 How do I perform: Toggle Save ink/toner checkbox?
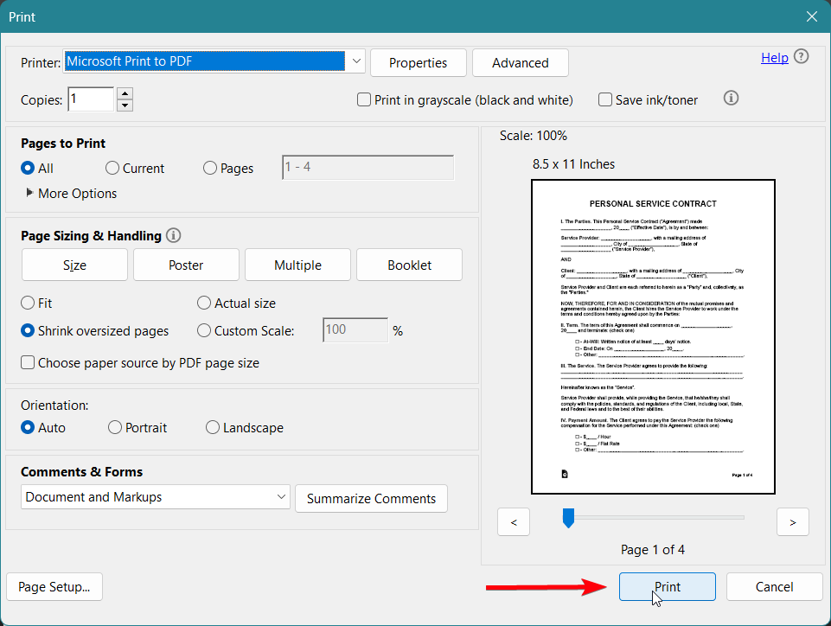[605, 99]
